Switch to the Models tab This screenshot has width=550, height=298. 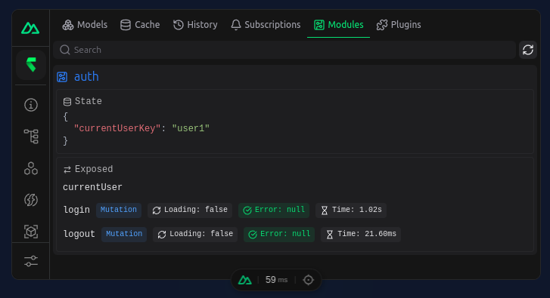pos(85,25)
